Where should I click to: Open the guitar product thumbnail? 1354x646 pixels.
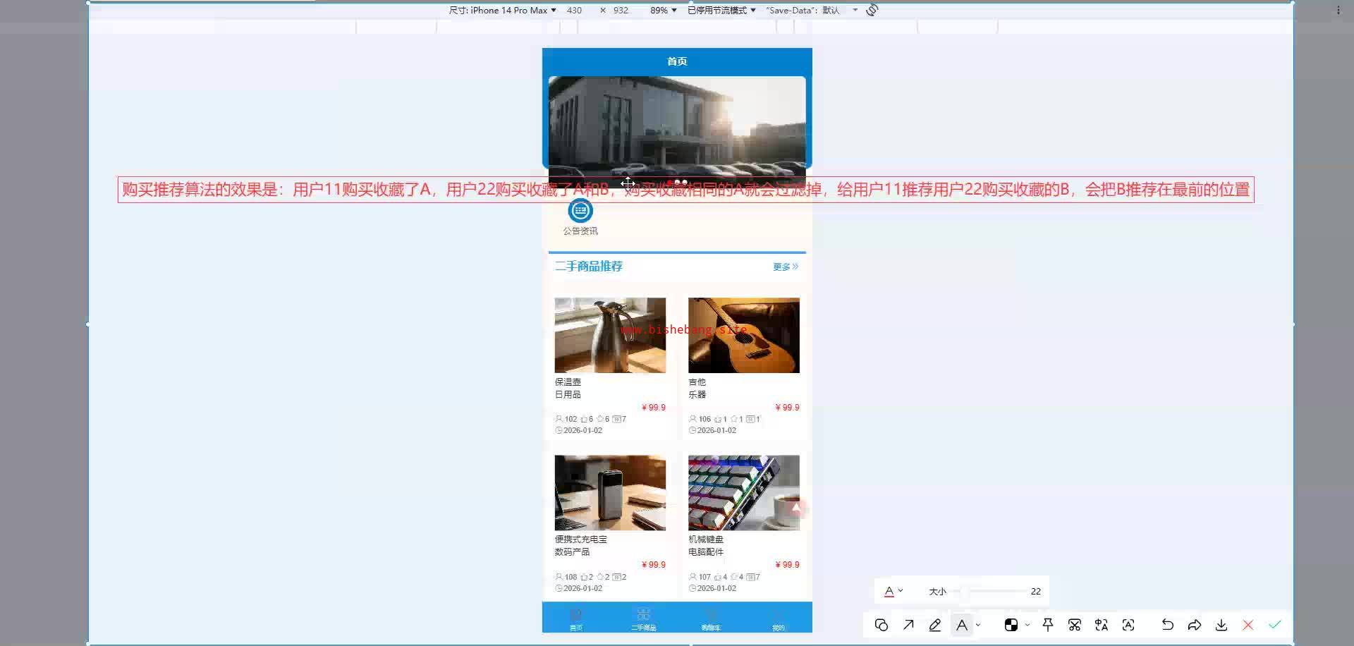coord(744,335)
